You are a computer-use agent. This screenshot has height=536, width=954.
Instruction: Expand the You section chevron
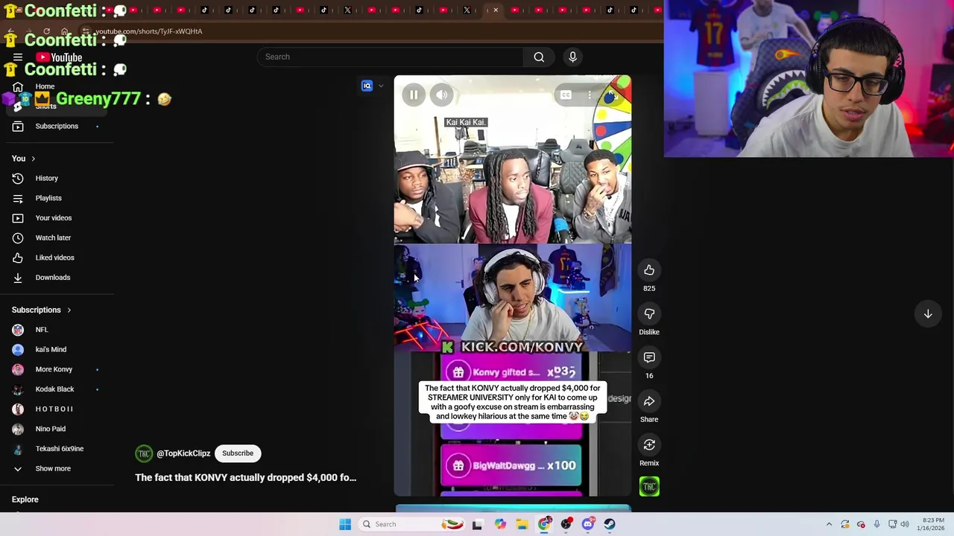33,159
